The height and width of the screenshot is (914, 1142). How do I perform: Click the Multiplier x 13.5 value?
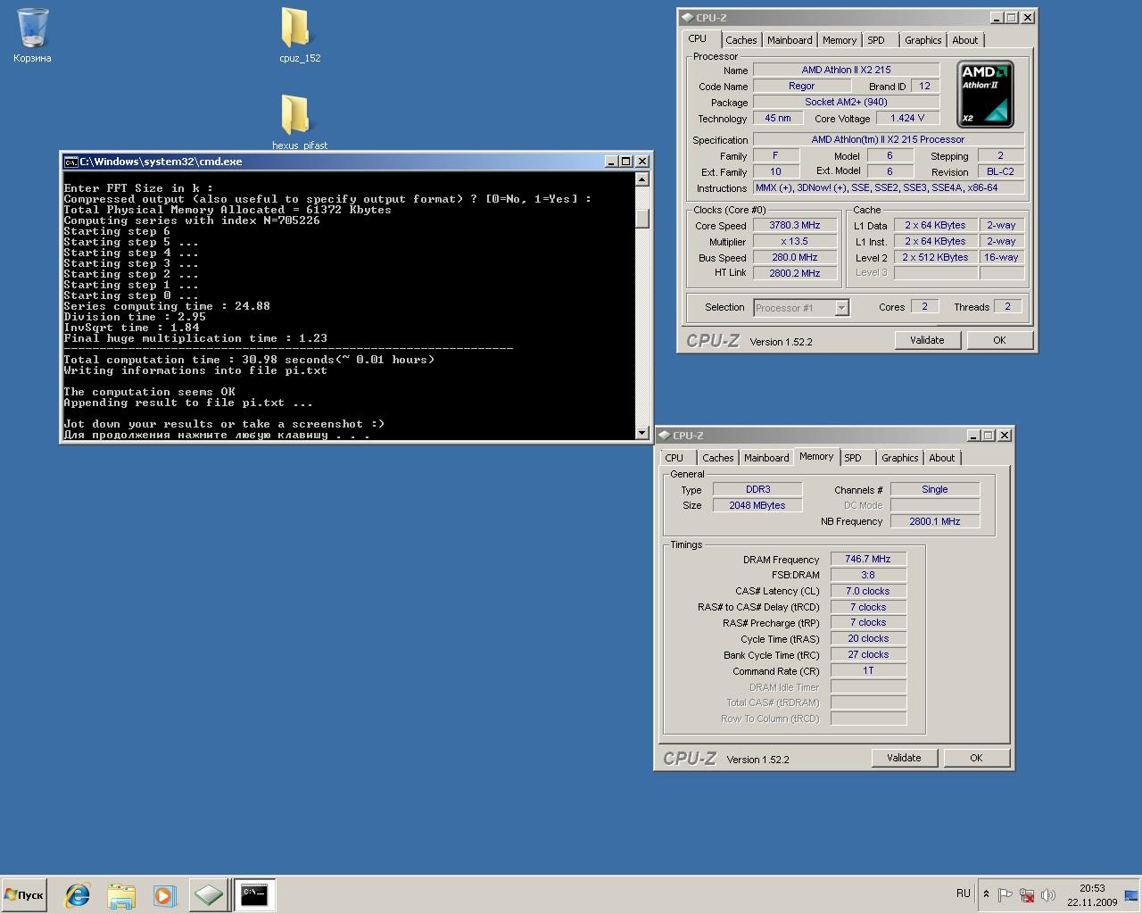(x=795, y=241)
